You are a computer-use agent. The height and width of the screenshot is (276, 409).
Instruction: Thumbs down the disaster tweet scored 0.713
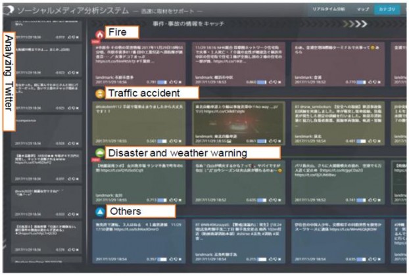pyautogui.click(x=176, y=200)
